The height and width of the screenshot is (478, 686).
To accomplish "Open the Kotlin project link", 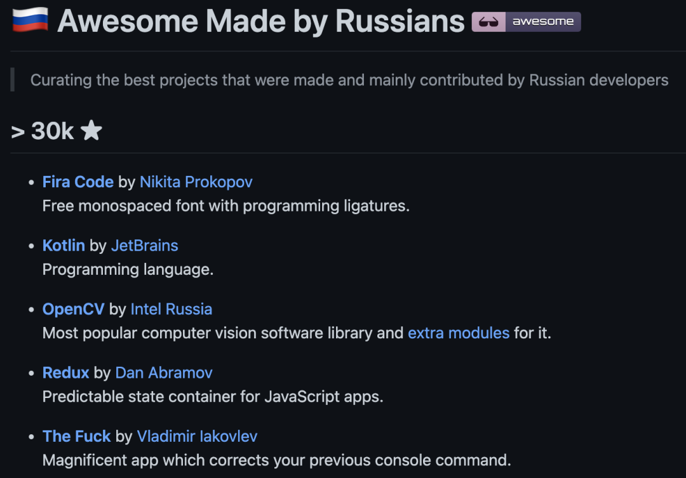I will 64,245.
